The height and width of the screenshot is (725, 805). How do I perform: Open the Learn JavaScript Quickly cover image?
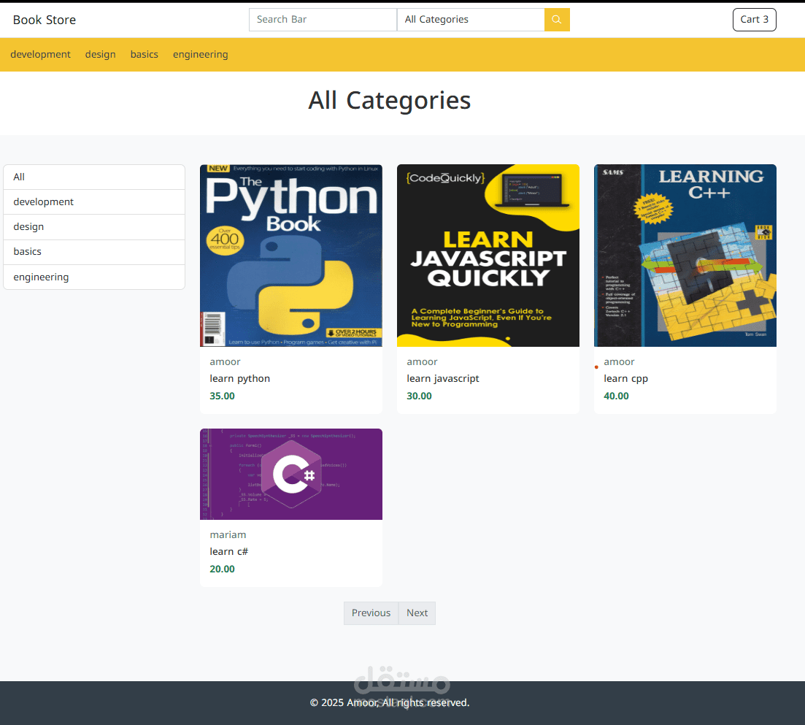pyautogui.click(x=488, y=256)
